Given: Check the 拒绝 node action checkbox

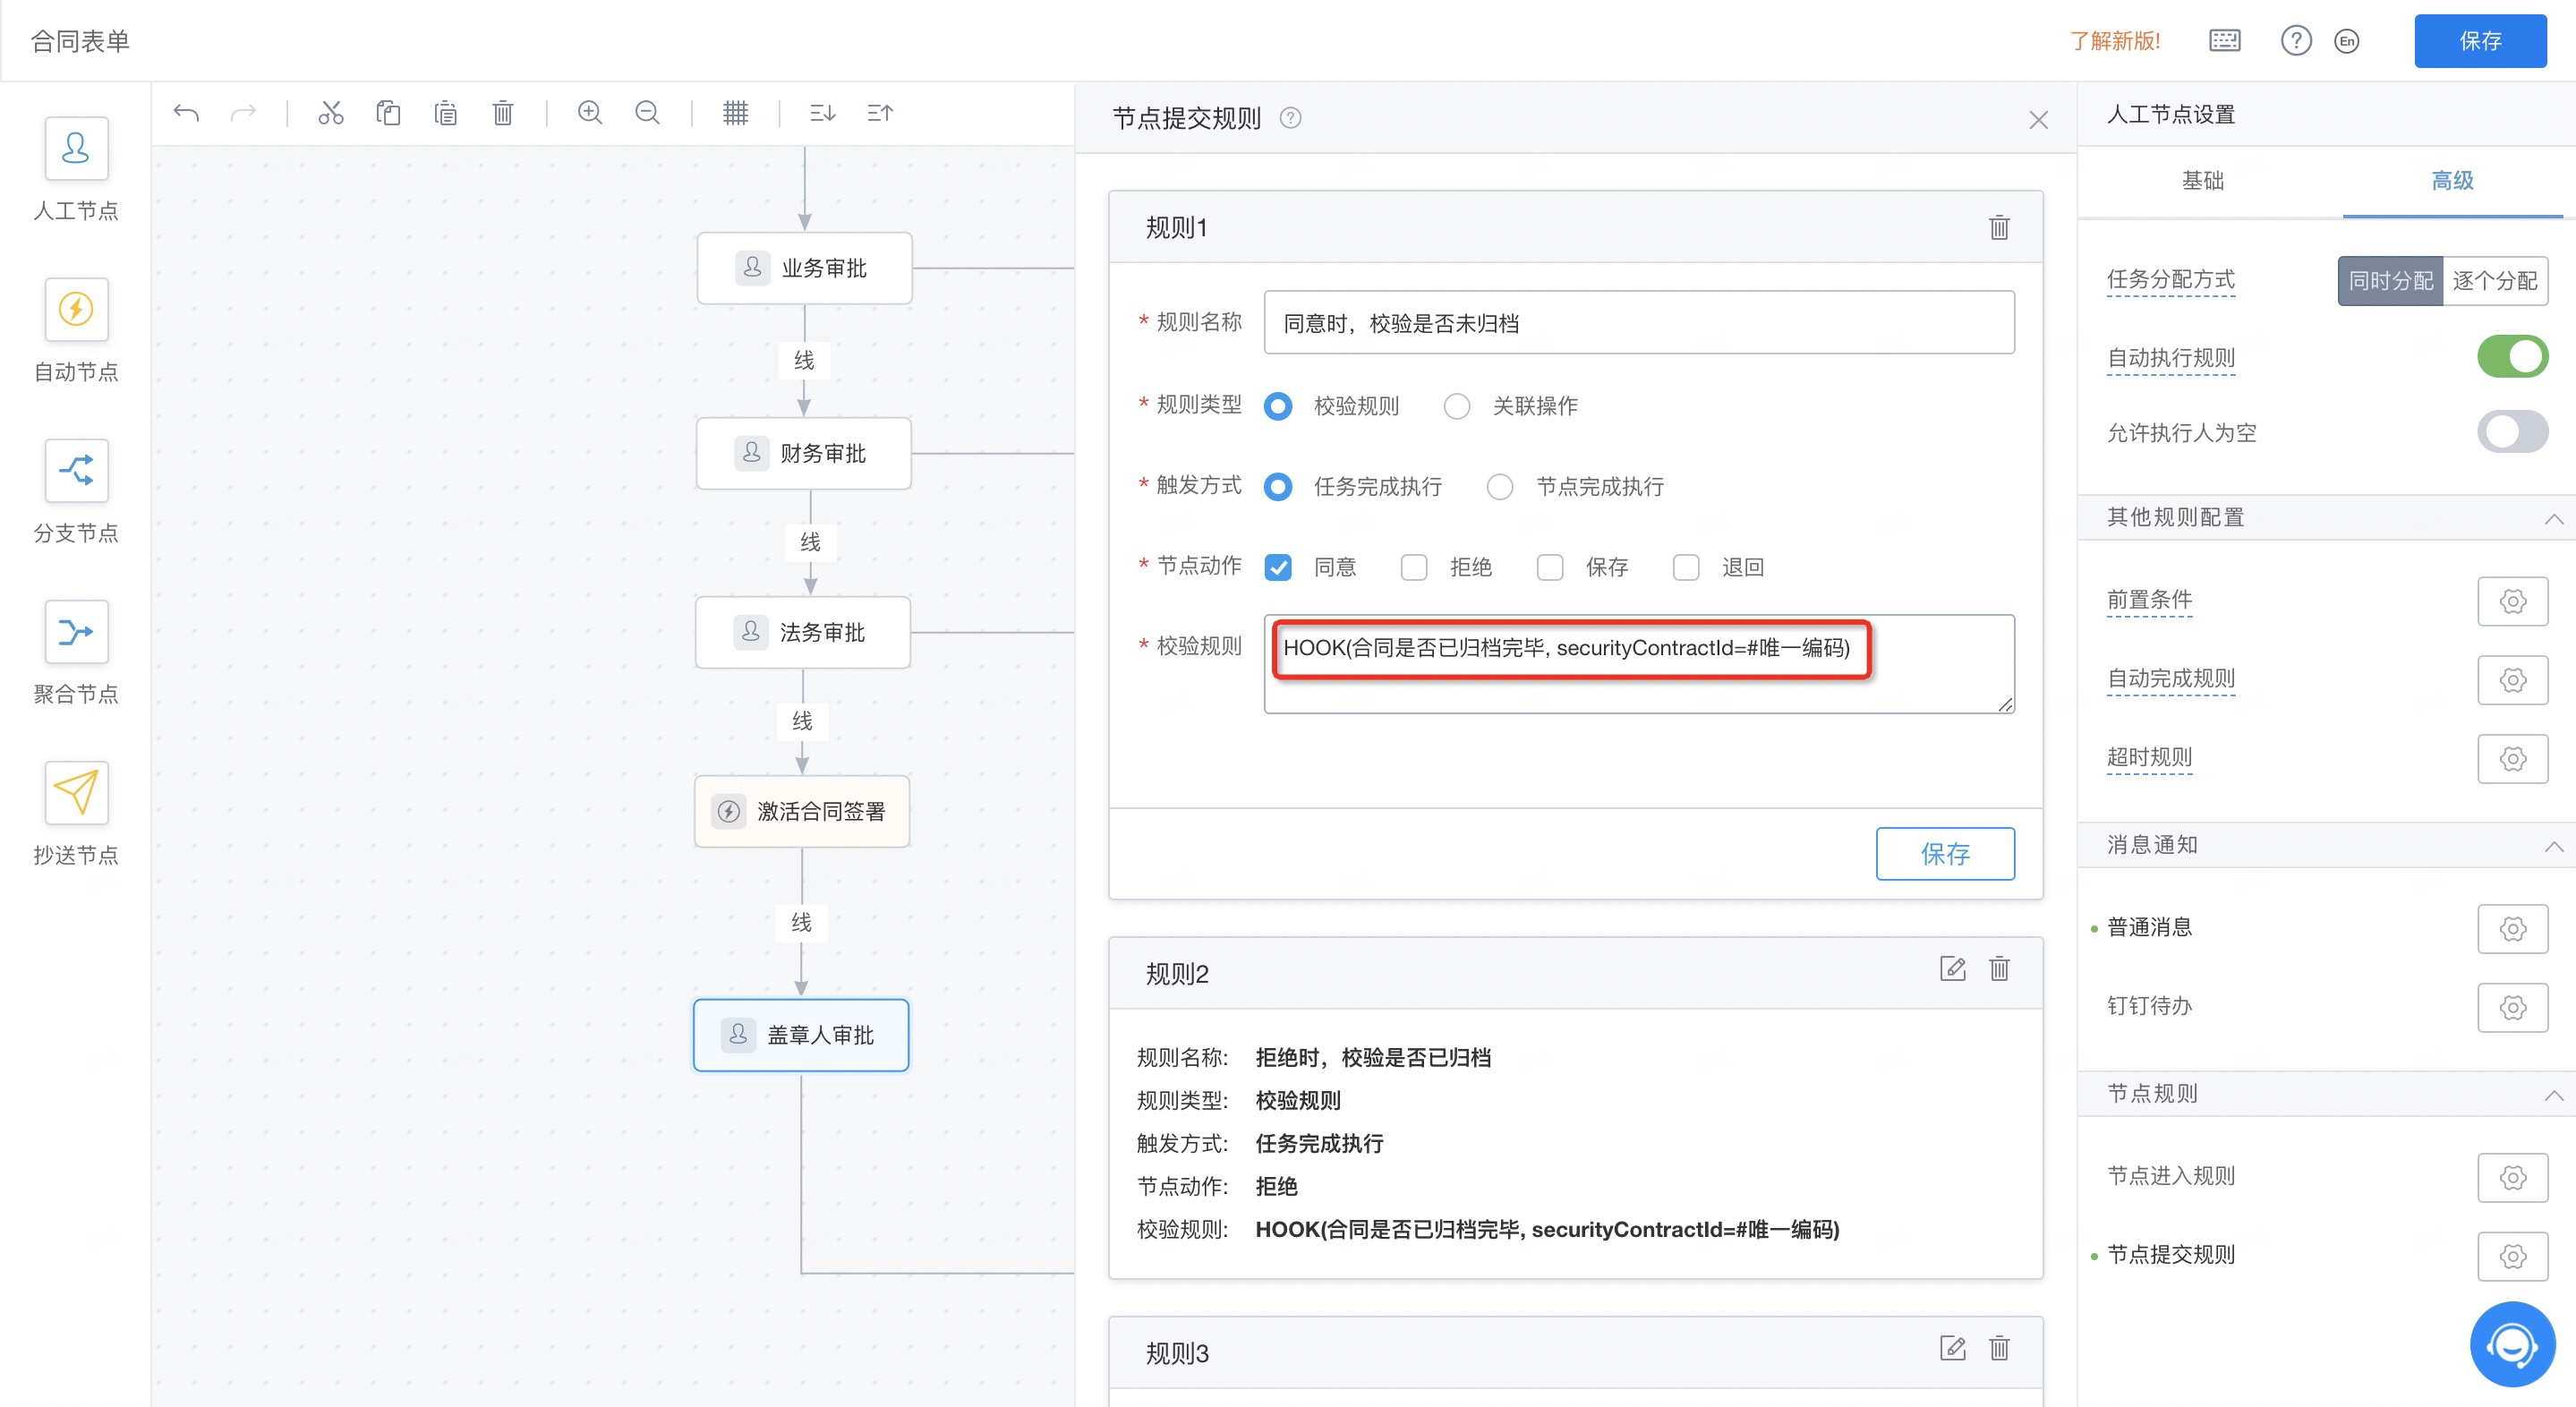Looking at the screenshot, I should [1413, 568].
